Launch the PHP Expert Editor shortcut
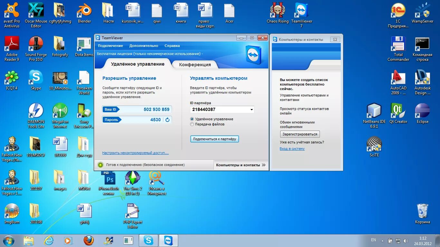 132,216
